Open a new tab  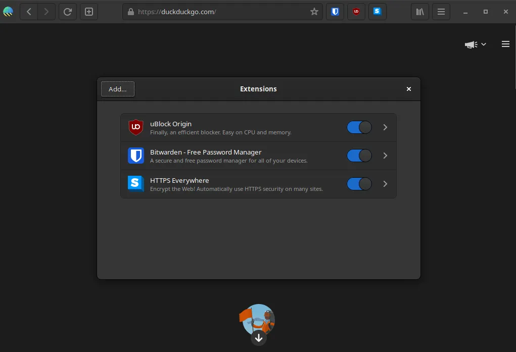pos(89,12)
